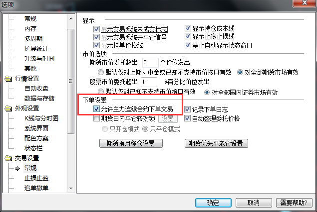Viewport: 317px width, 212px height.
Task: Click 期货优先平老仓设置 button
Action: [216, 143]
